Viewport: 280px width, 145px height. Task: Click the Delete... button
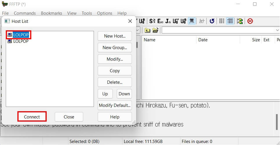tap(115, 82)
